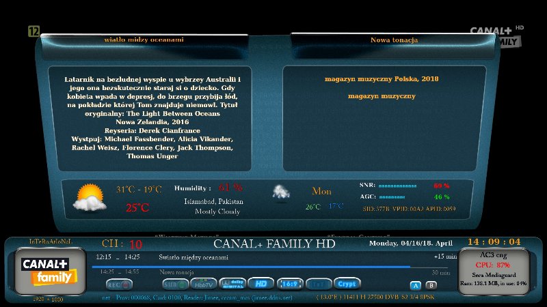
Task: Click magazyn muzyczny Polska, 2018 description
Action: coord(382,79)
